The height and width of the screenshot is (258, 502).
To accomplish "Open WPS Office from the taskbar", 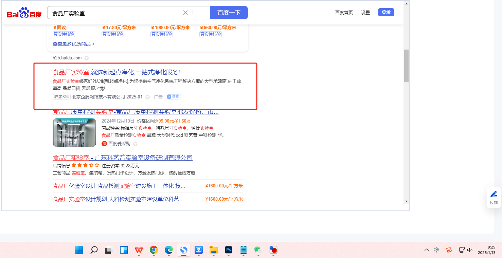I will pos(139,250).
